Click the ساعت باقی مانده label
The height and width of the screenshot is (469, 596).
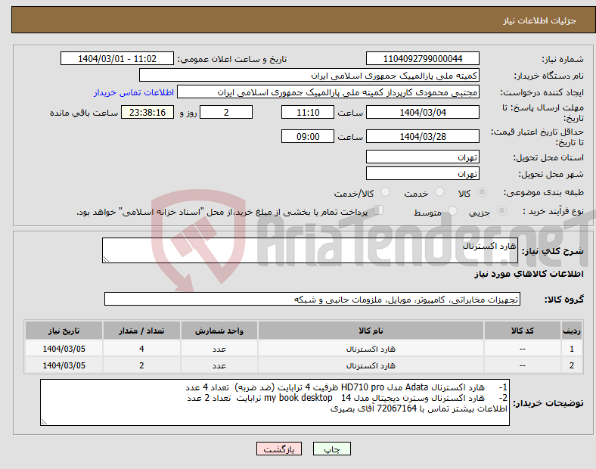point(84,113)
